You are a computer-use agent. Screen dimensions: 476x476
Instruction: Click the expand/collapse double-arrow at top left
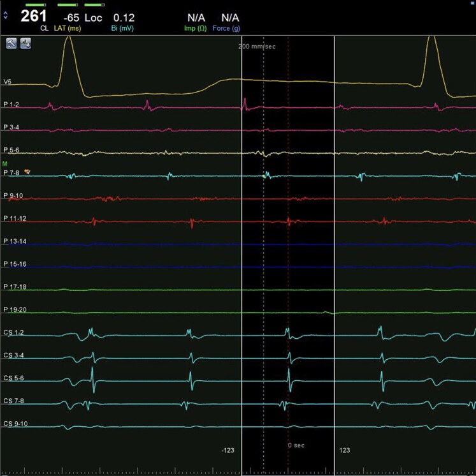pos(5,15)
